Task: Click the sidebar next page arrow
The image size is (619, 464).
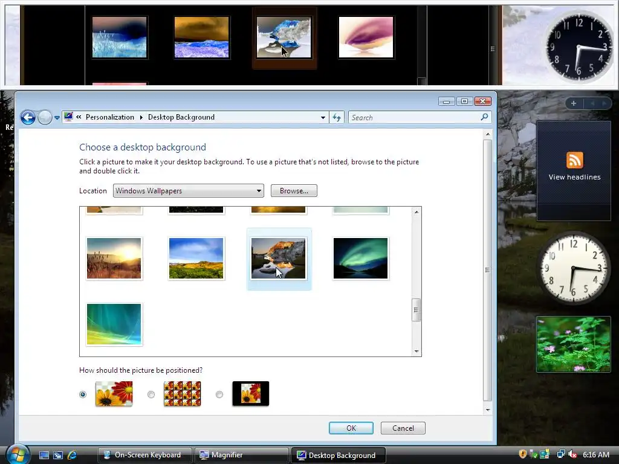Action: coord(604,103)
